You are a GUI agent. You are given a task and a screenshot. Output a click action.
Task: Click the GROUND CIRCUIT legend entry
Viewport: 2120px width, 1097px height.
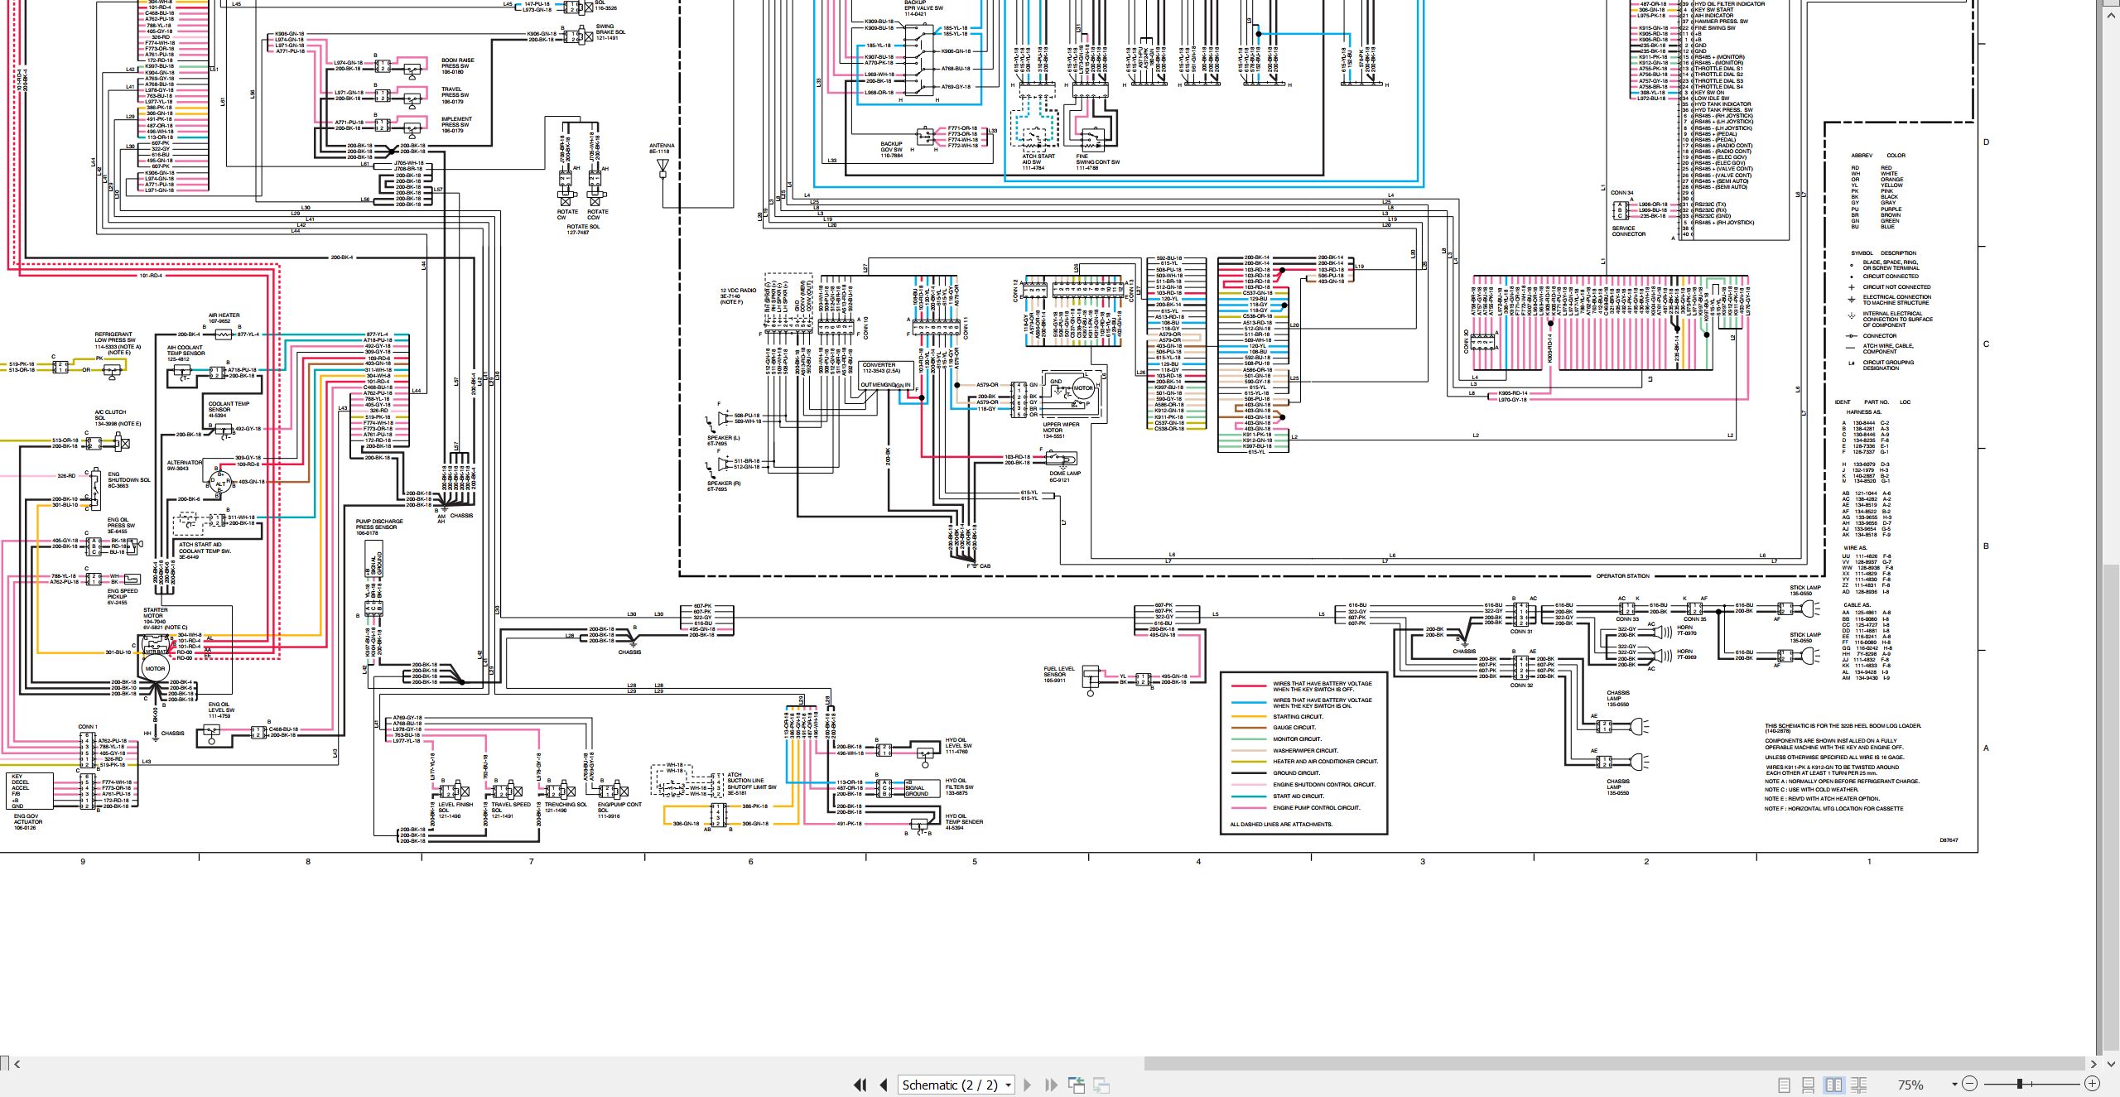point(1296,773)
